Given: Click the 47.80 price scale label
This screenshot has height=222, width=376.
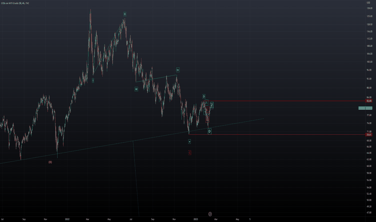Looking at the screenshot, I should click(369, 212).
